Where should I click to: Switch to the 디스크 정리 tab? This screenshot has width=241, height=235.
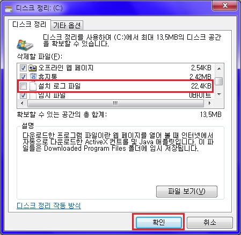(x=30, y=25)
